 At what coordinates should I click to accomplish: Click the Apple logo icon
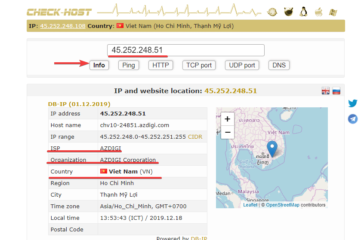(318, 12)
